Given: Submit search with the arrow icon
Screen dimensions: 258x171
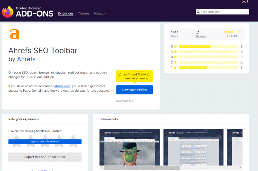Looking at the screenshot, I should [x=246, y=12].
